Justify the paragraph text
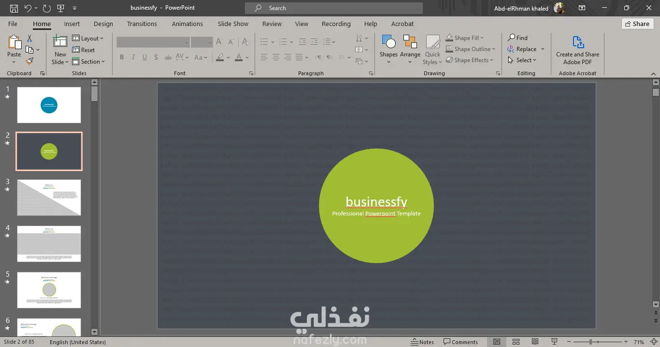Viewport: 660px width, 347px height. click(299, 57)
